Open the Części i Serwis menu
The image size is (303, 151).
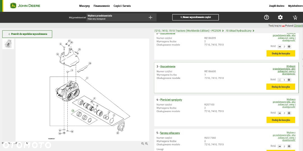[122, 6]
